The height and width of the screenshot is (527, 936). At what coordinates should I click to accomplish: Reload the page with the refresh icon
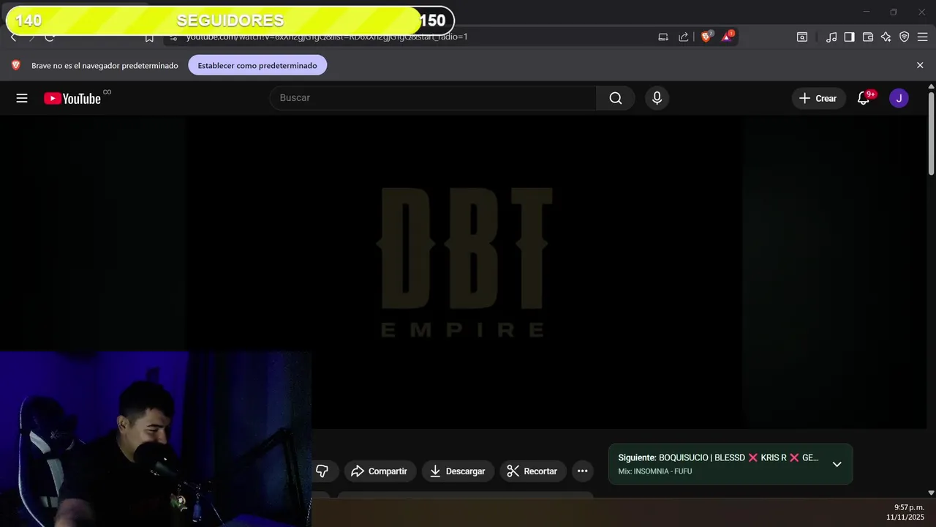(50, 37)
